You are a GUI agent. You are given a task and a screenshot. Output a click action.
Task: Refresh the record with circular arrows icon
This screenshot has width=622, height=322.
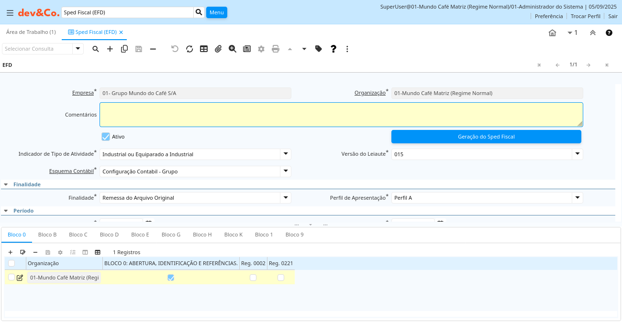(x=189, y=49)
